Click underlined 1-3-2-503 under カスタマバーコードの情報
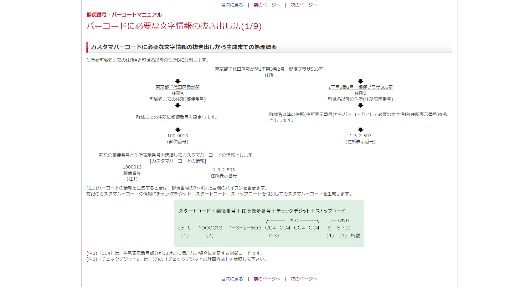525x287 pixels. [x=224, y=170]
